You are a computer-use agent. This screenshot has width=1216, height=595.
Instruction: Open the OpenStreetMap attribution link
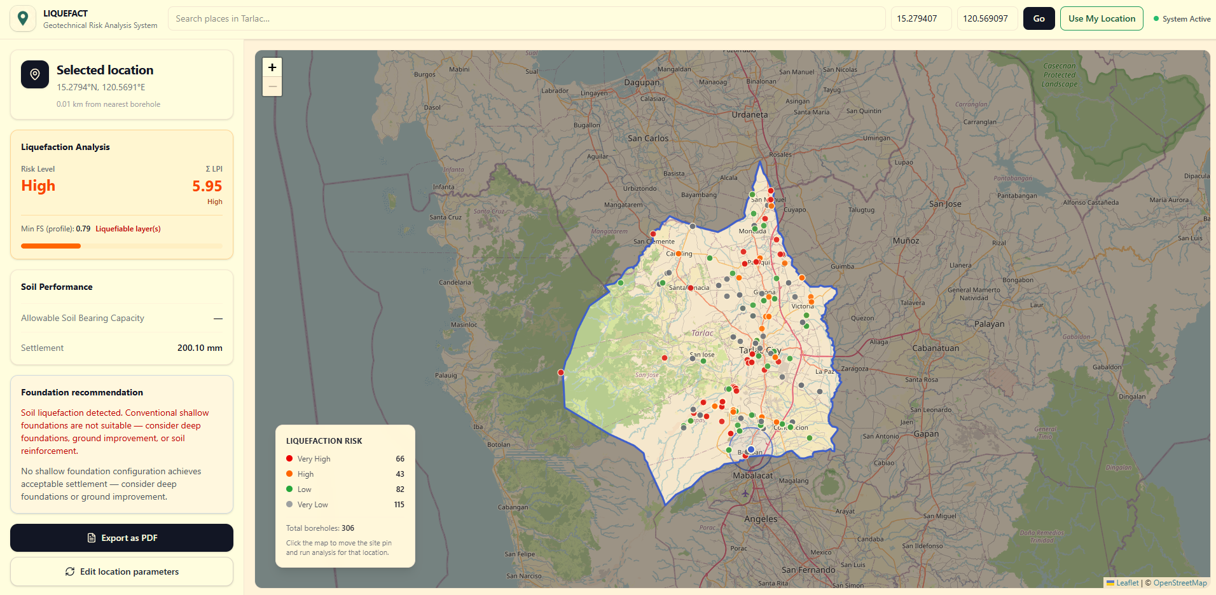[1180, 583]
